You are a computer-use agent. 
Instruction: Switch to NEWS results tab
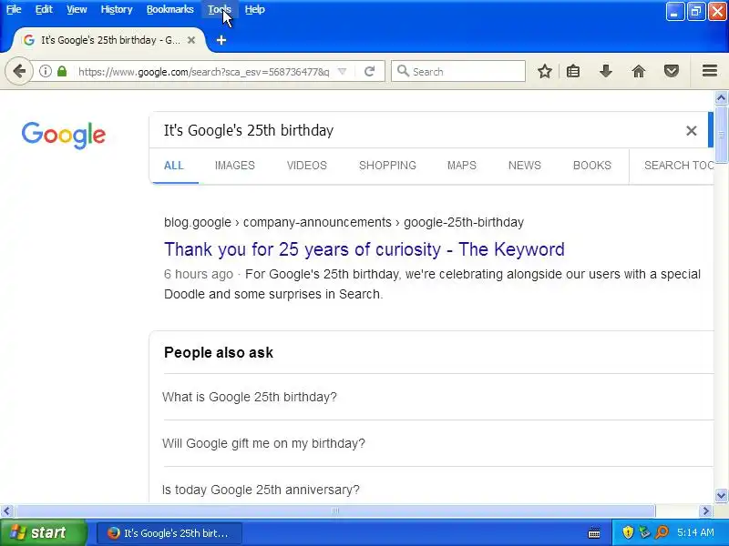tap(525, 166)
